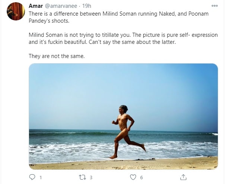The width and height of the screenshot is (229, 184).
Task: Click the display name Amar
Action: [x=36, y=6]
